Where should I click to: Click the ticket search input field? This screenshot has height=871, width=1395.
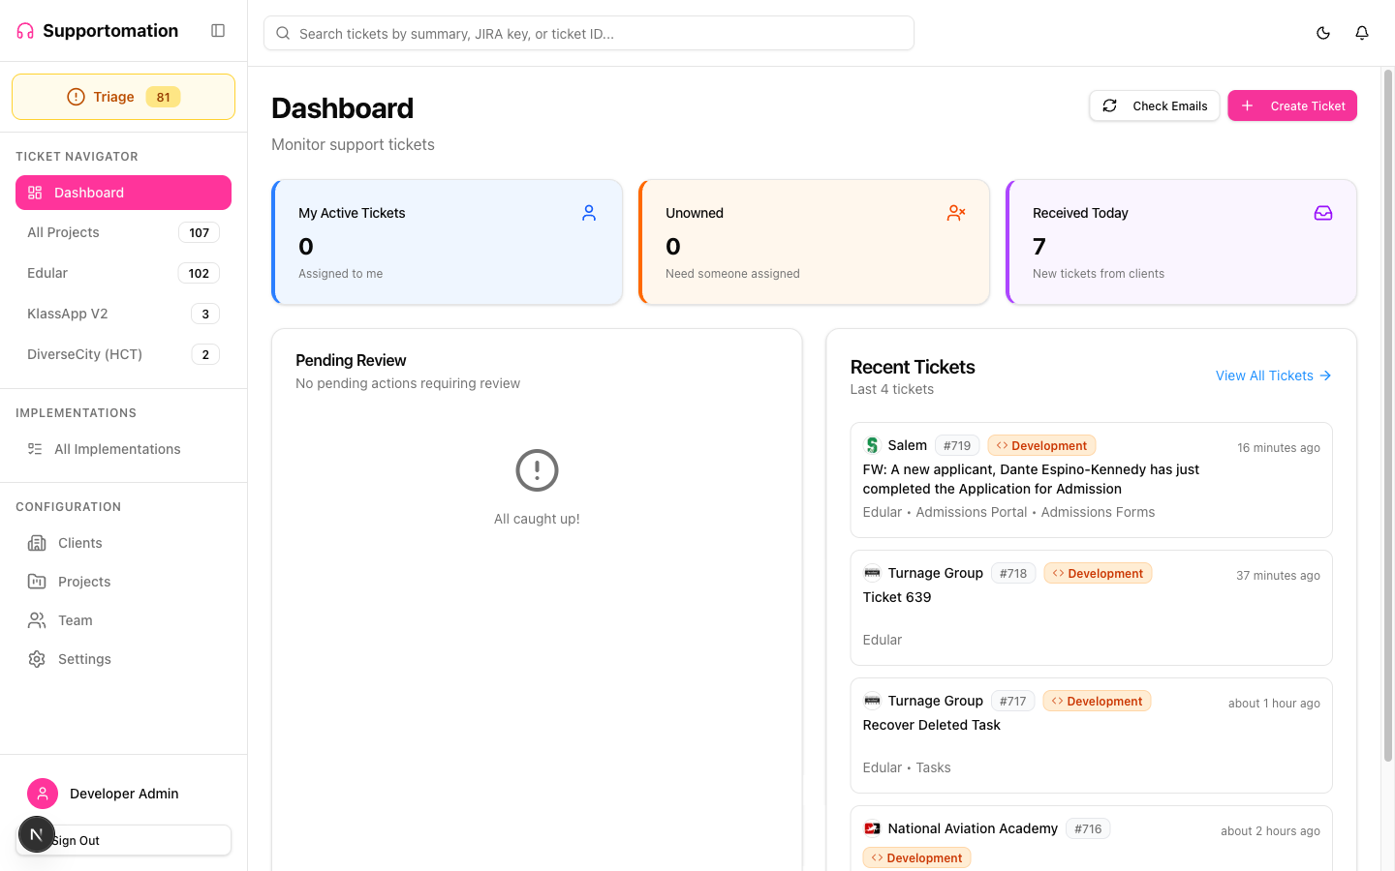click(x=588, y=32)
